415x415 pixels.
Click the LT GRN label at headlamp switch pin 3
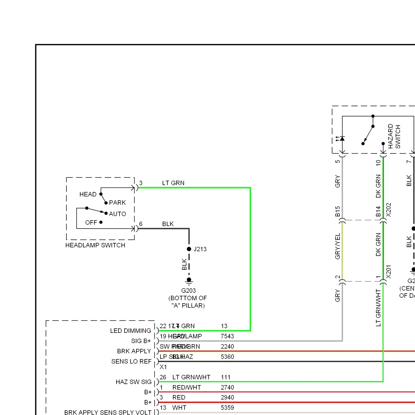tap(173, 183)
